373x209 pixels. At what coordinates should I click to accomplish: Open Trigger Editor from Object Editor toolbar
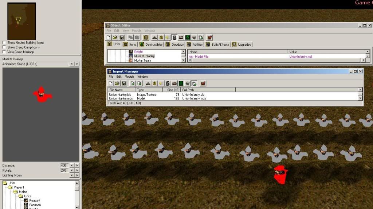click(161, 37)
